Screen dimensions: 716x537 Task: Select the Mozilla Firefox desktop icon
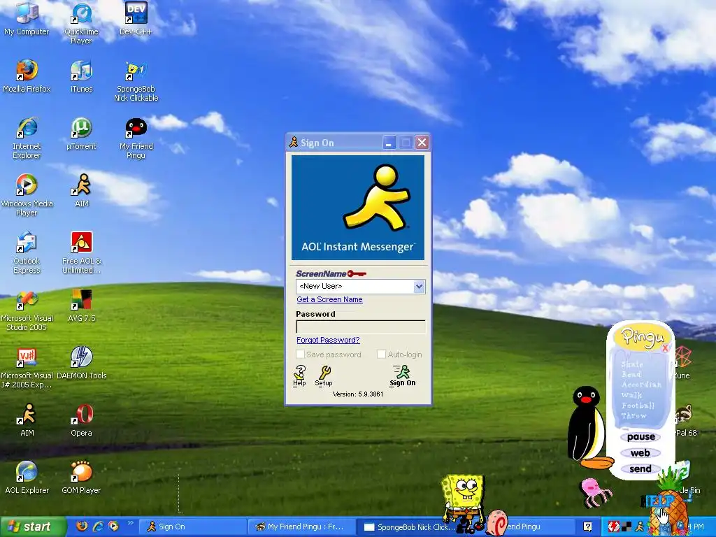coord(27,76)
